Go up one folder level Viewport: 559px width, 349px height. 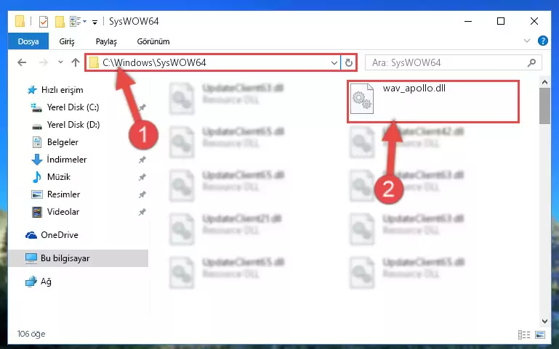75,62
